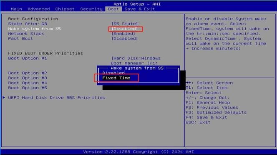Image resolution: width=277 pixels, height=155 pixels.
Task: Click the arrow before UEFI Hard Disk
Action: pyautogui.click(x=4, y=98)
